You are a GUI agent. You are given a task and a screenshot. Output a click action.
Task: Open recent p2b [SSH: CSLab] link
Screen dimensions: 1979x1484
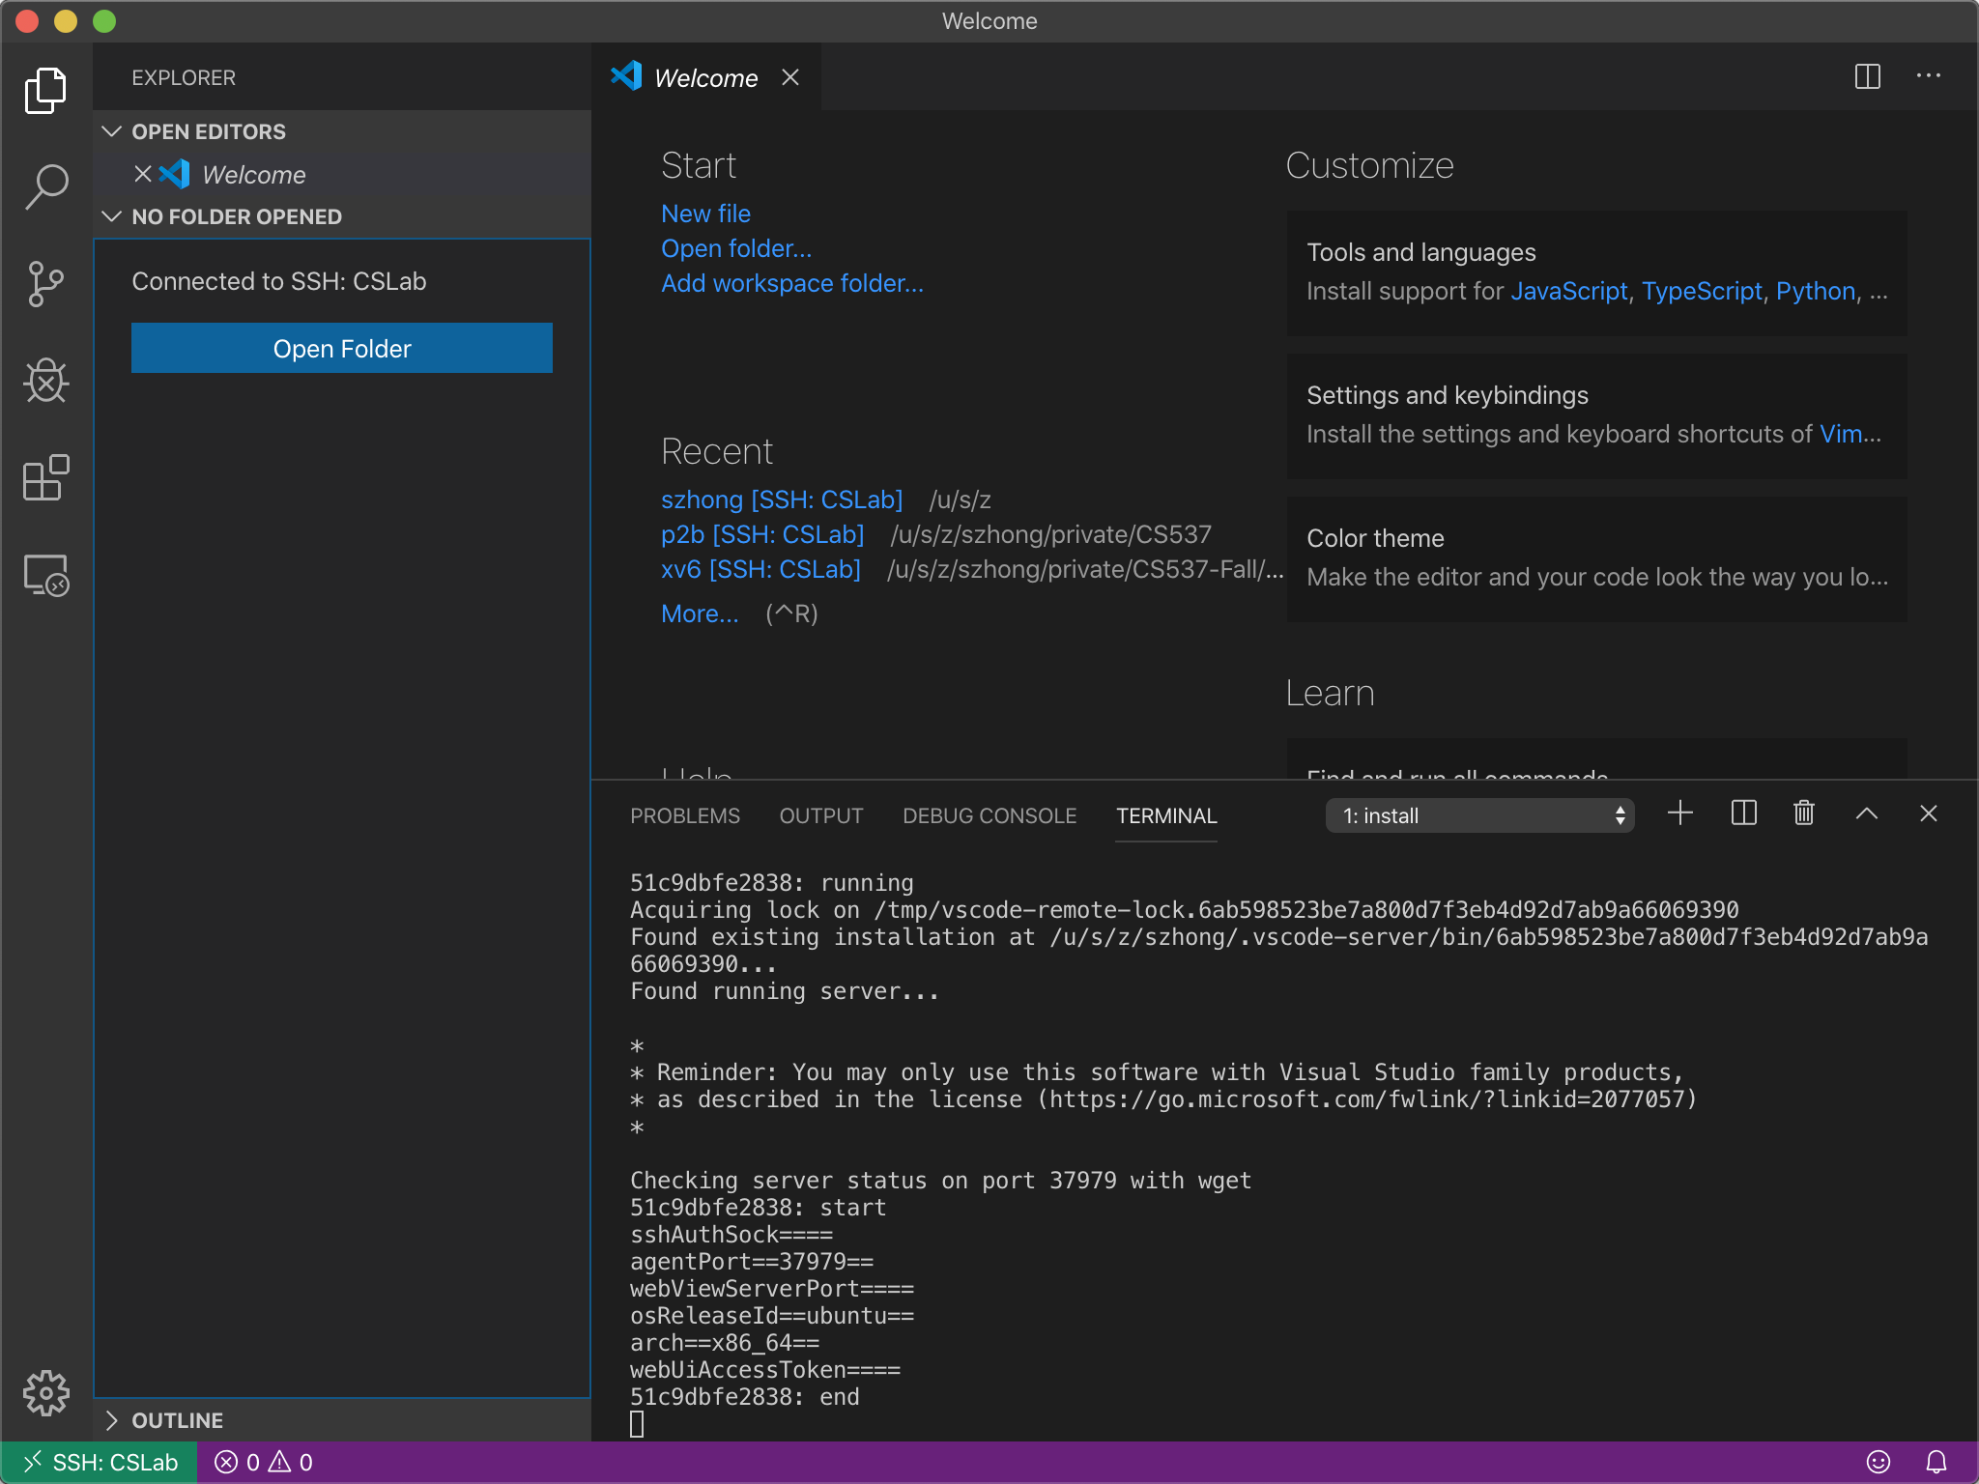(761, 534)
